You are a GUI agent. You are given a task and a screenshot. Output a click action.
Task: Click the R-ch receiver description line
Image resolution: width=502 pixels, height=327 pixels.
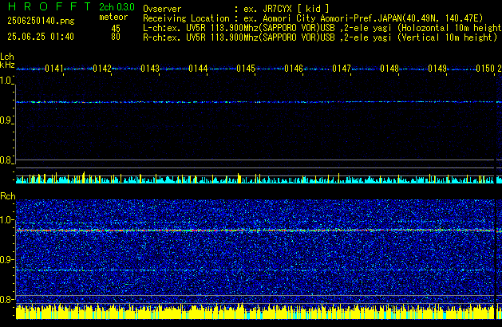[x=320, y=37]
